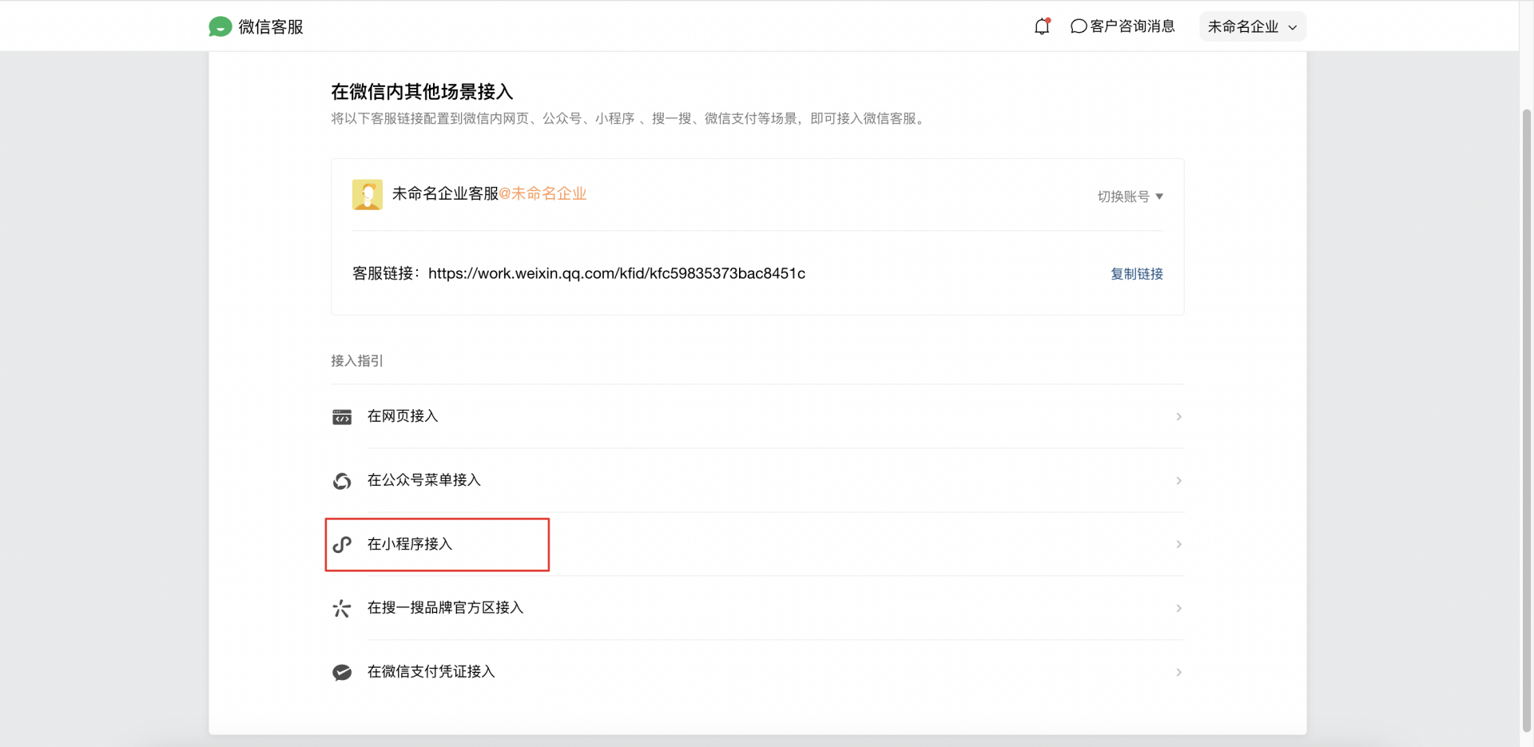Screen dimensions: 1534x747
Task: Click the Search star icon
Action: [342, 608]
